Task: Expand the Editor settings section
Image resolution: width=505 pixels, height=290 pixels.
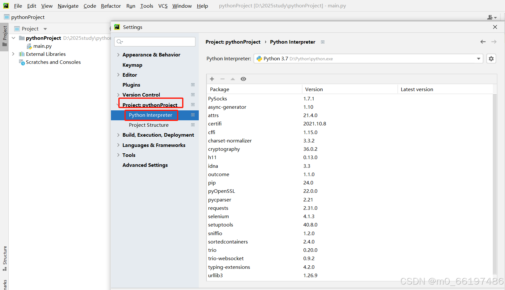Action: [118, 75]
